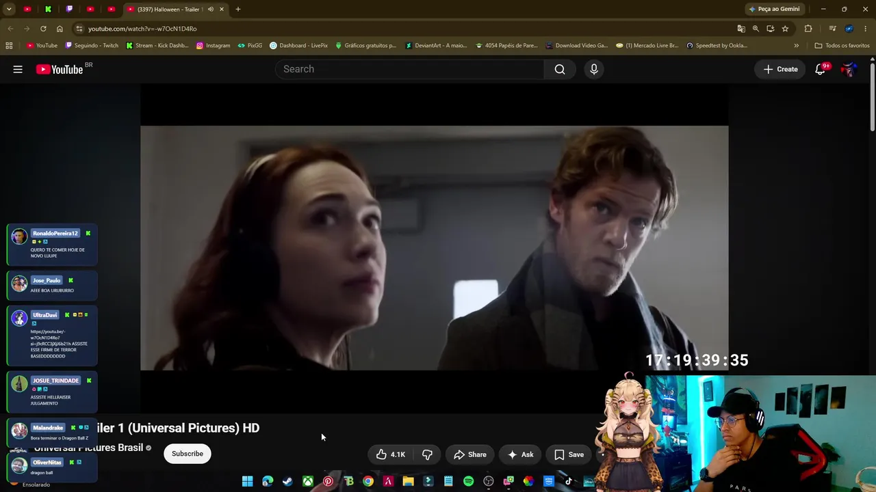Open the Speedtest by Ookla bookmark

tap(717, 46)
